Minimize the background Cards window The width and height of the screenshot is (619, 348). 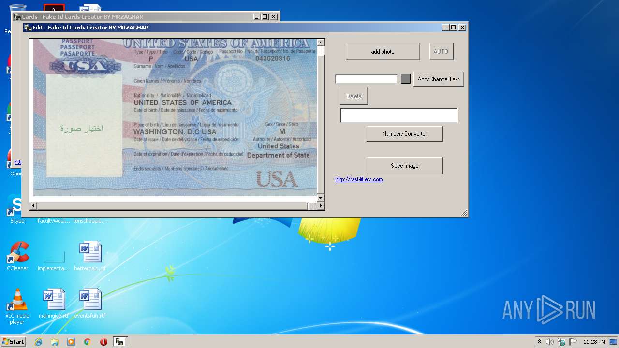tap(257, 16)
